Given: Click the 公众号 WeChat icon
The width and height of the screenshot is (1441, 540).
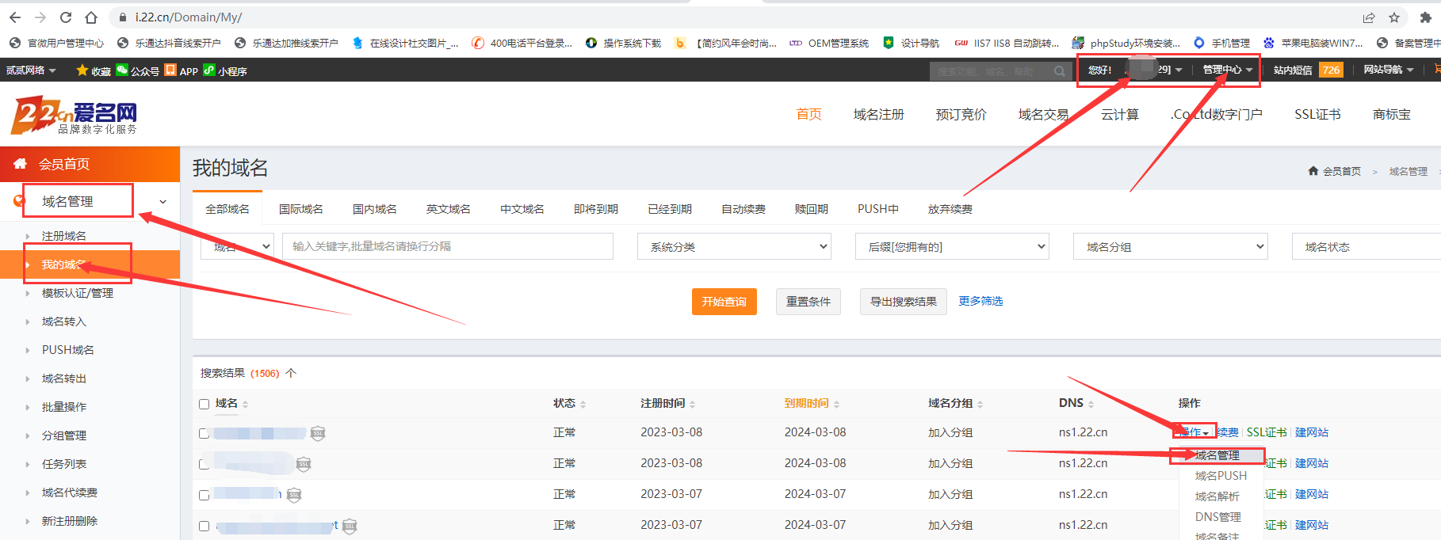Looking at the screenshot, I should point(122,70).
